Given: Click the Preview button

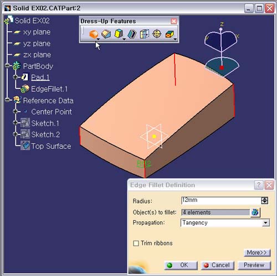Looking at the screenshot, I should pyautogui.click(x=254, y=265).
